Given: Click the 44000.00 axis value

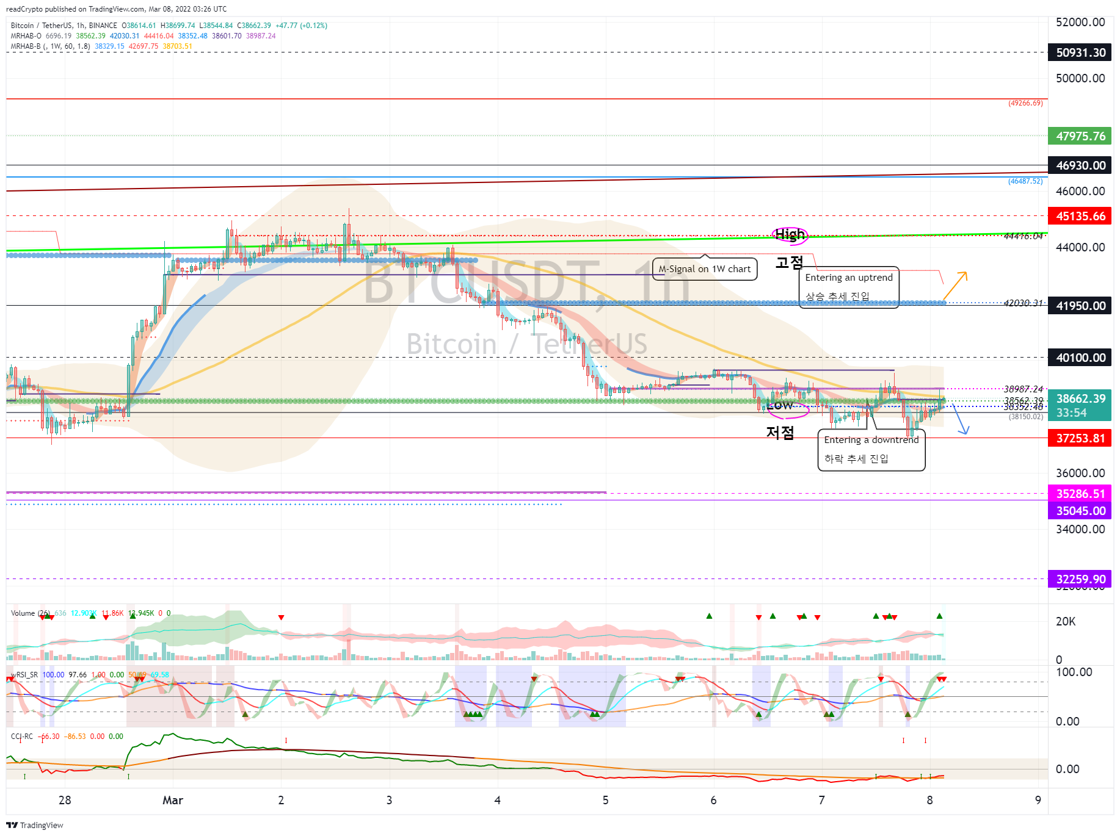Looking at the screenshot, I should click(1080, 247).
